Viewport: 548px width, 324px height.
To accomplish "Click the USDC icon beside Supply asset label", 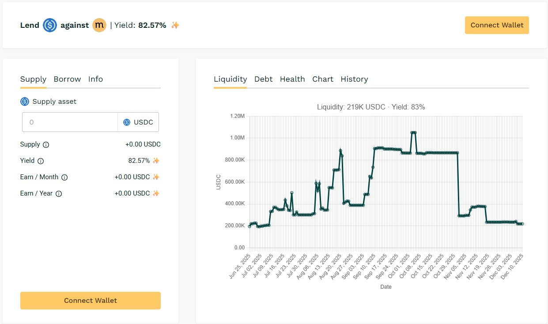I will coord(25,102).
